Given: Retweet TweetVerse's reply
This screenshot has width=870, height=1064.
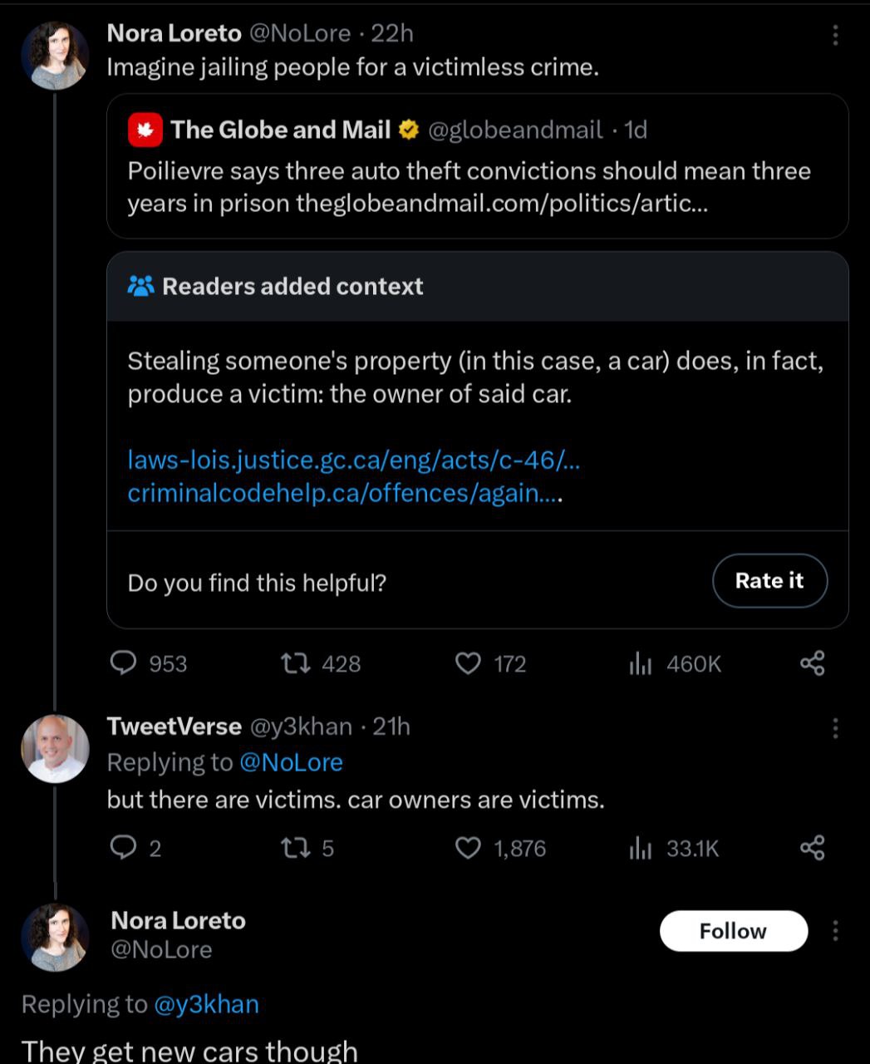Looking at the screenshot, I should tap(295, 848).
